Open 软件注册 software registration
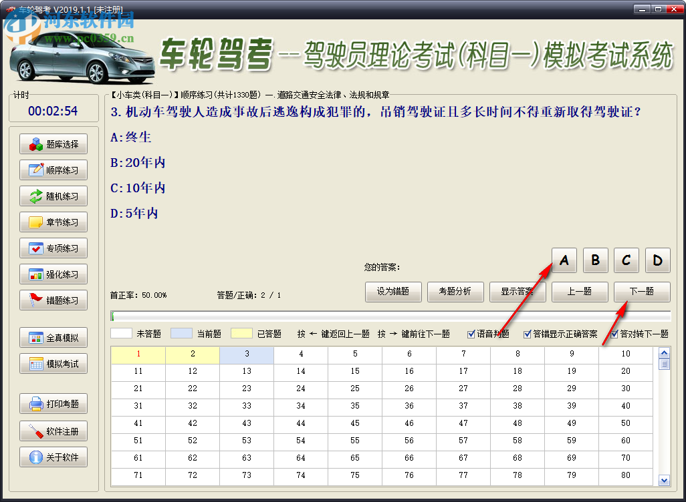This screenshot has width=686, height=502. (53, 431)
